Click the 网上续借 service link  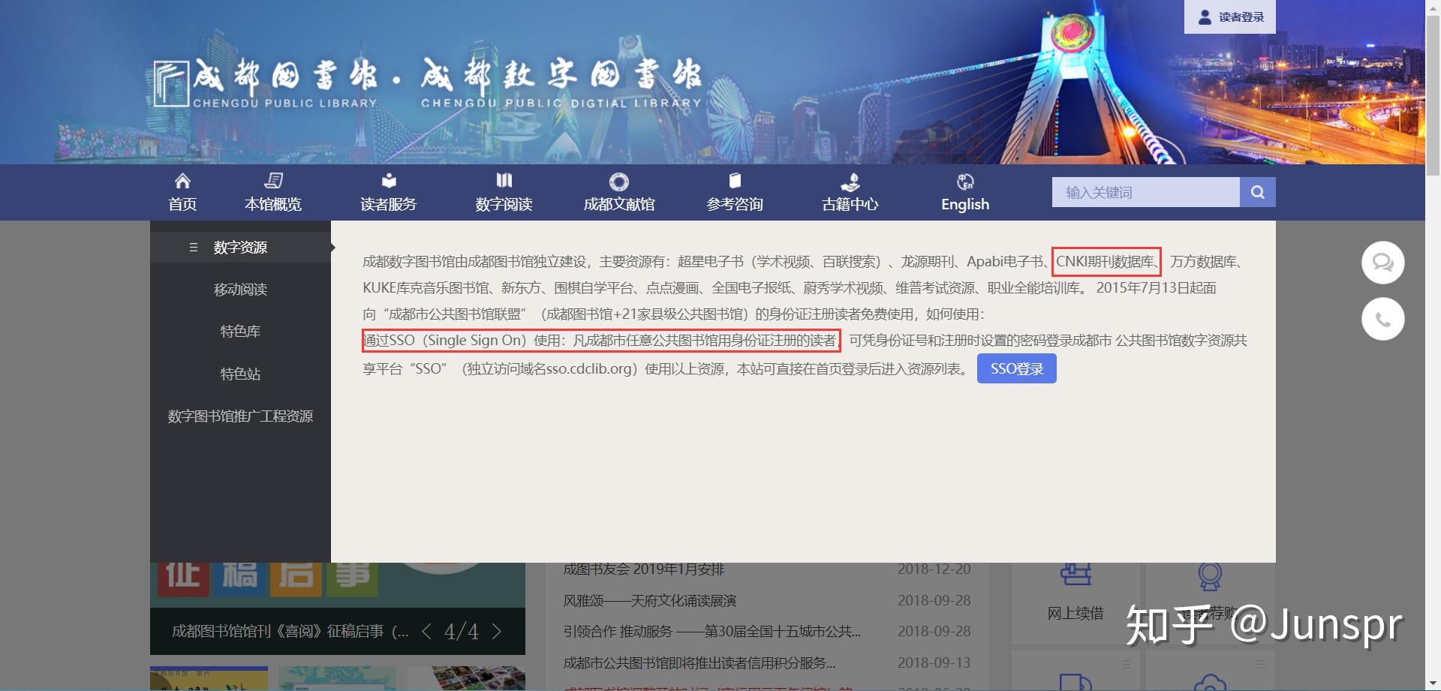[1075, 613]
